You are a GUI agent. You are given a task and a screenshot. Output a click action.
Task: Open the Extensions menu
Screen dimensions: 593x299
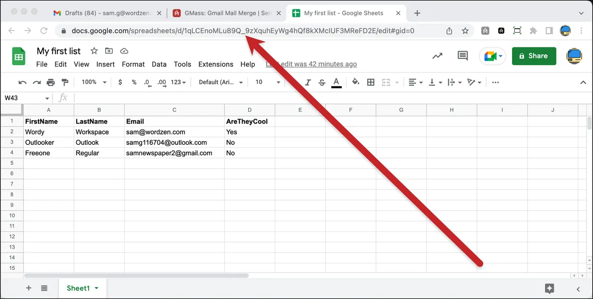215,64
